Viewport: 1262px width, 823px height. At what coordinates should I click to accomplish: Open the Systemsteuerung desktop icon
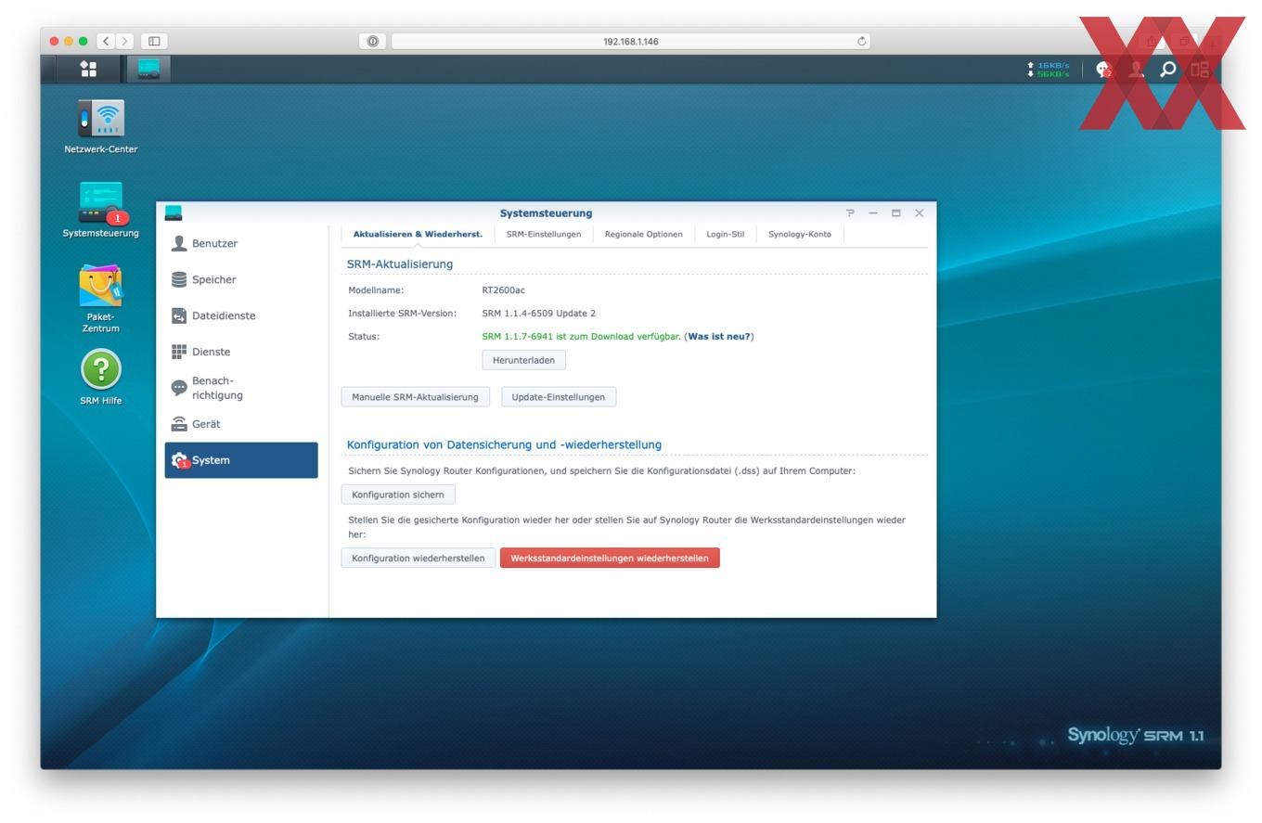100,202
